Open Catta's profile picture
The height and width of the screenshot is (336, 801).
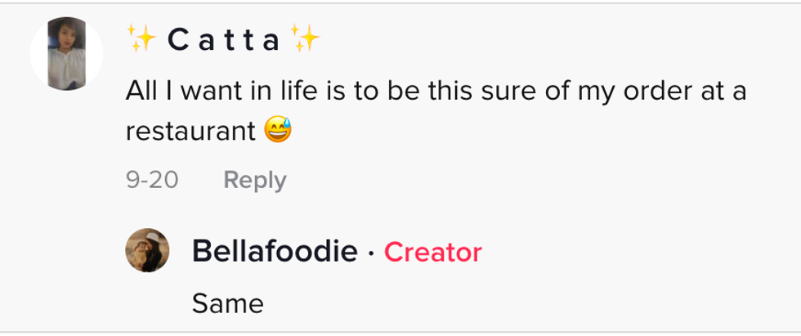click(66, 54)
